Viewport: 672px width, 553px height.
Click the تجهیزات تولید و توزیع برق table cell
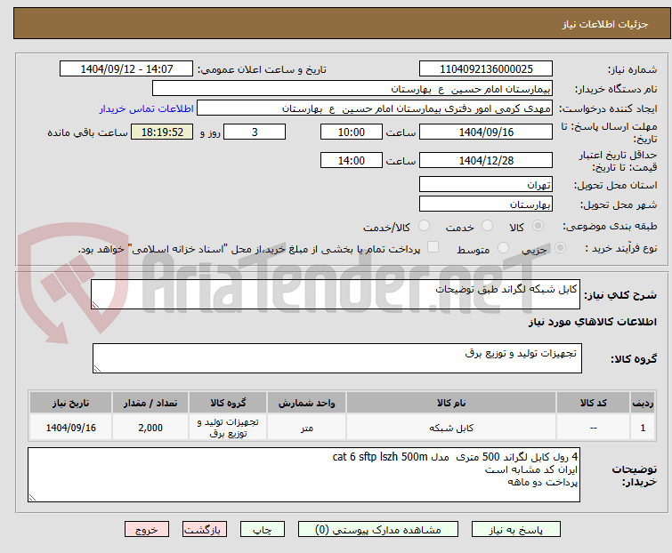pyautogui.click(x=228, y=427)
